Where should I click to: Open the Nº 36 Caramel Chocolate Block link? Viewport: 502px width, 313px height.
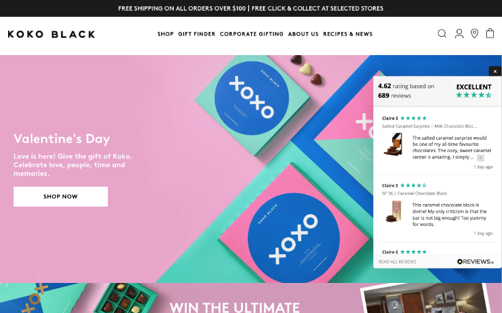click(414, 193)
